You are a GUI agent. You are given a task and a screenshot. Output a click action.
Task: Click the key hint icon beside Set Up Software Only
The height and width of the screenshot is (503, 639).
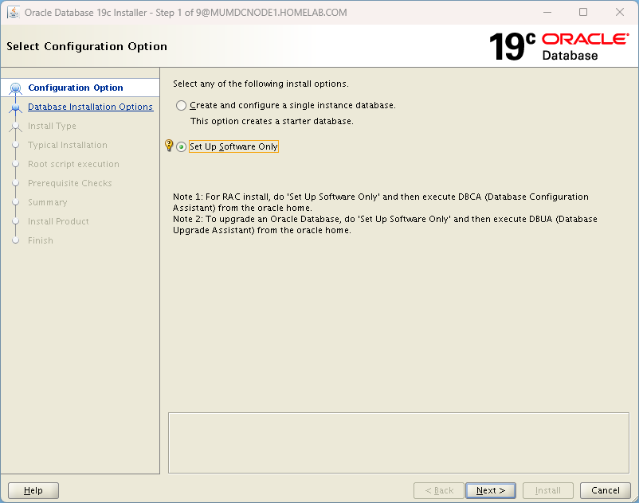coord(168,146)
